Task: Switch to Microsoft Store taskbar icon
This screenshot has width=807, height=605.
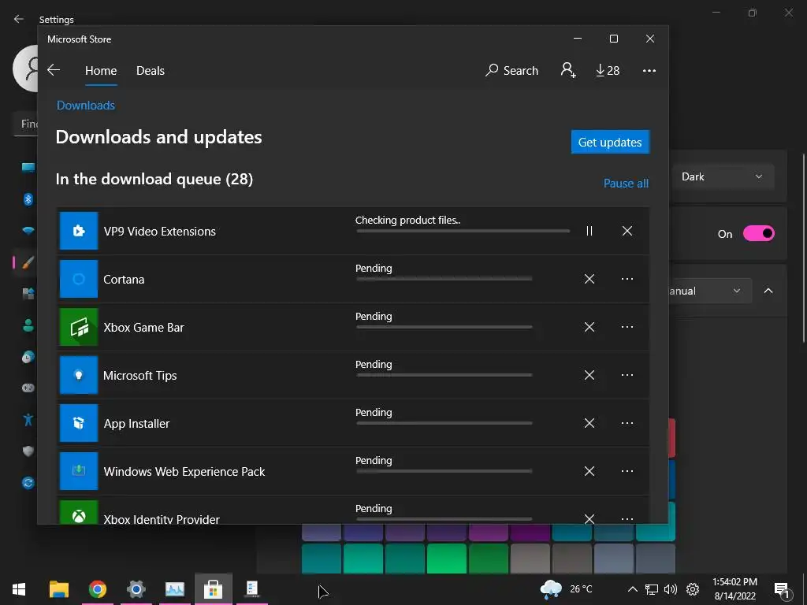Action: pyautogui.click(x=213, y=589)
